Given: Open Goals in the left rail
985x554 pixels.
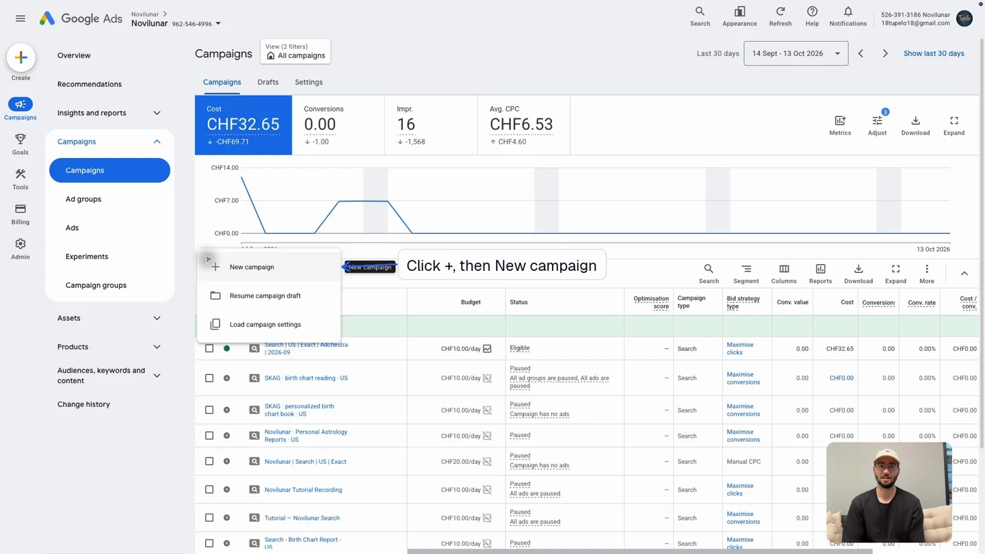Looking at the screenshot, I should pos(21,144).
